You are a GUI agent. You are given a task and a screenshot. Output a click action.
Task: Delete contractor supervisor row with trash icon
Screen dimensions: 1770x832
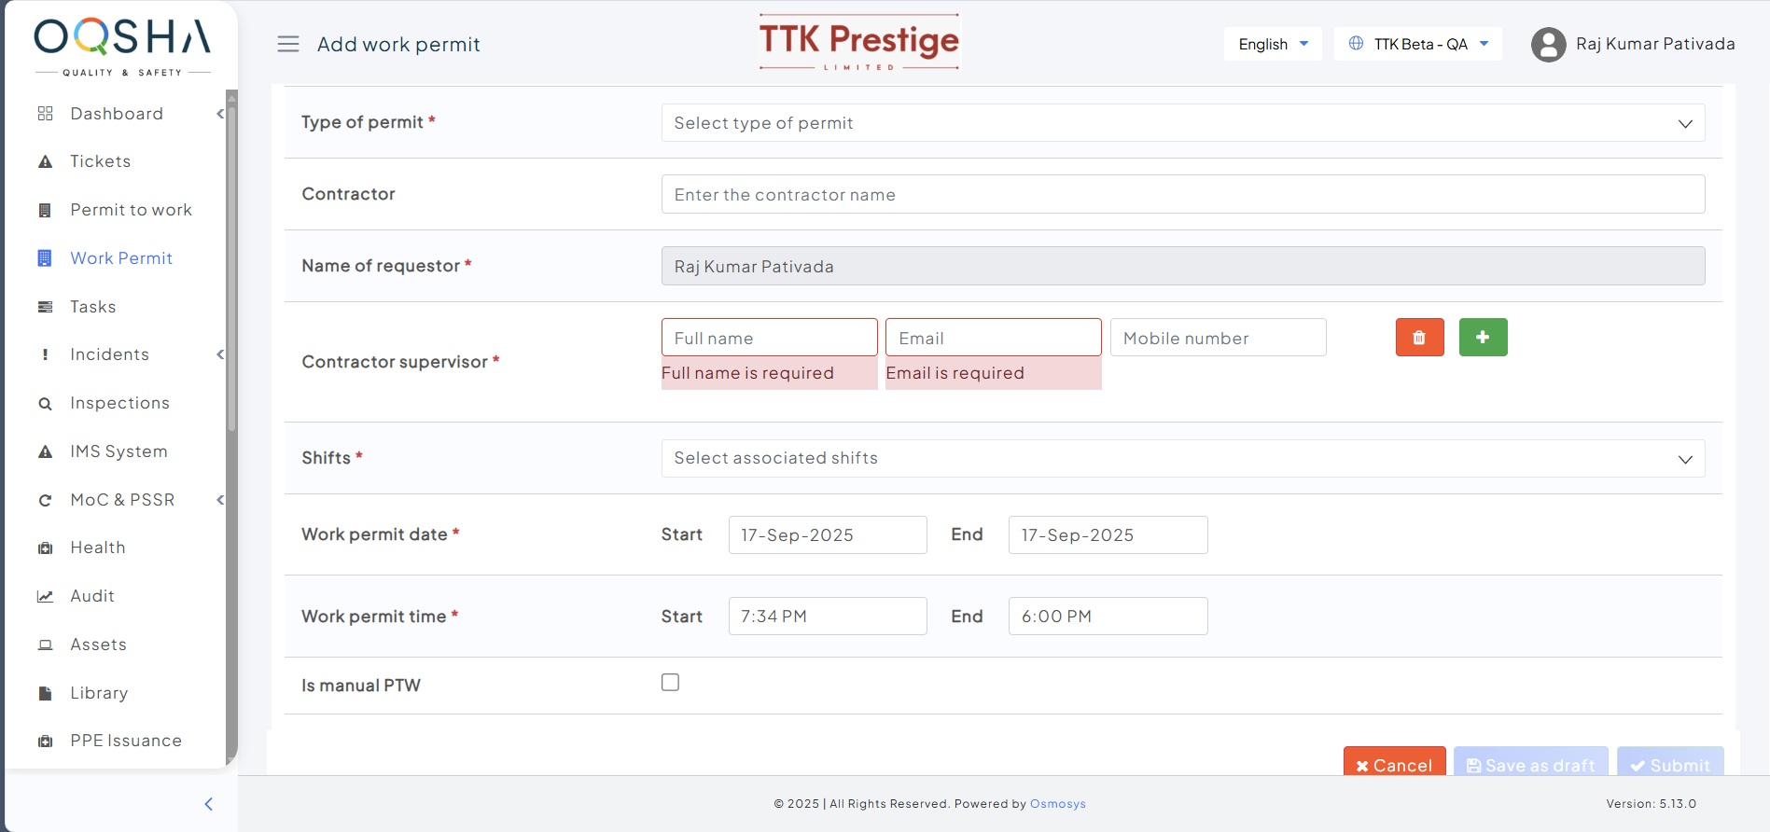tap(1419, 338)
